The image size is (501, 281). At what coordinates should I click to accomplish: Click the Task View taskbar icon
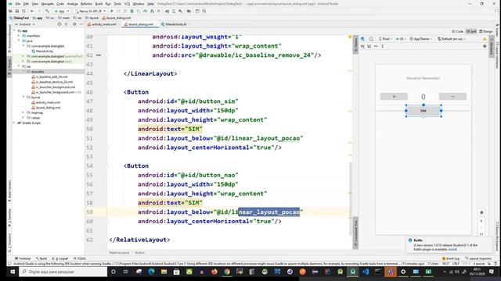click(125, 272)
